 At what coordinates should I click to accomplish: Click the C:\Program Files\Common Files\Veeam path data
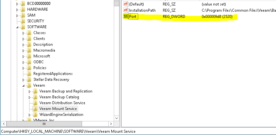pyautogui.click(x=239, y=10)
